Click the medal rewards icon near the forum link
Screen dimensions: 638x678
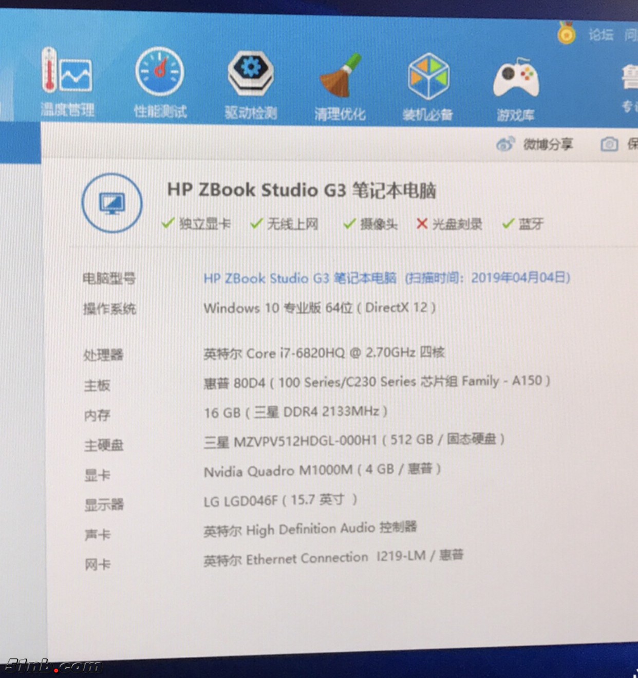pos(567,34)
